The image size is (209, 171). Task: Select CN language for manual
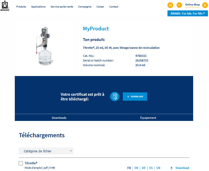[x=158, y=168]
